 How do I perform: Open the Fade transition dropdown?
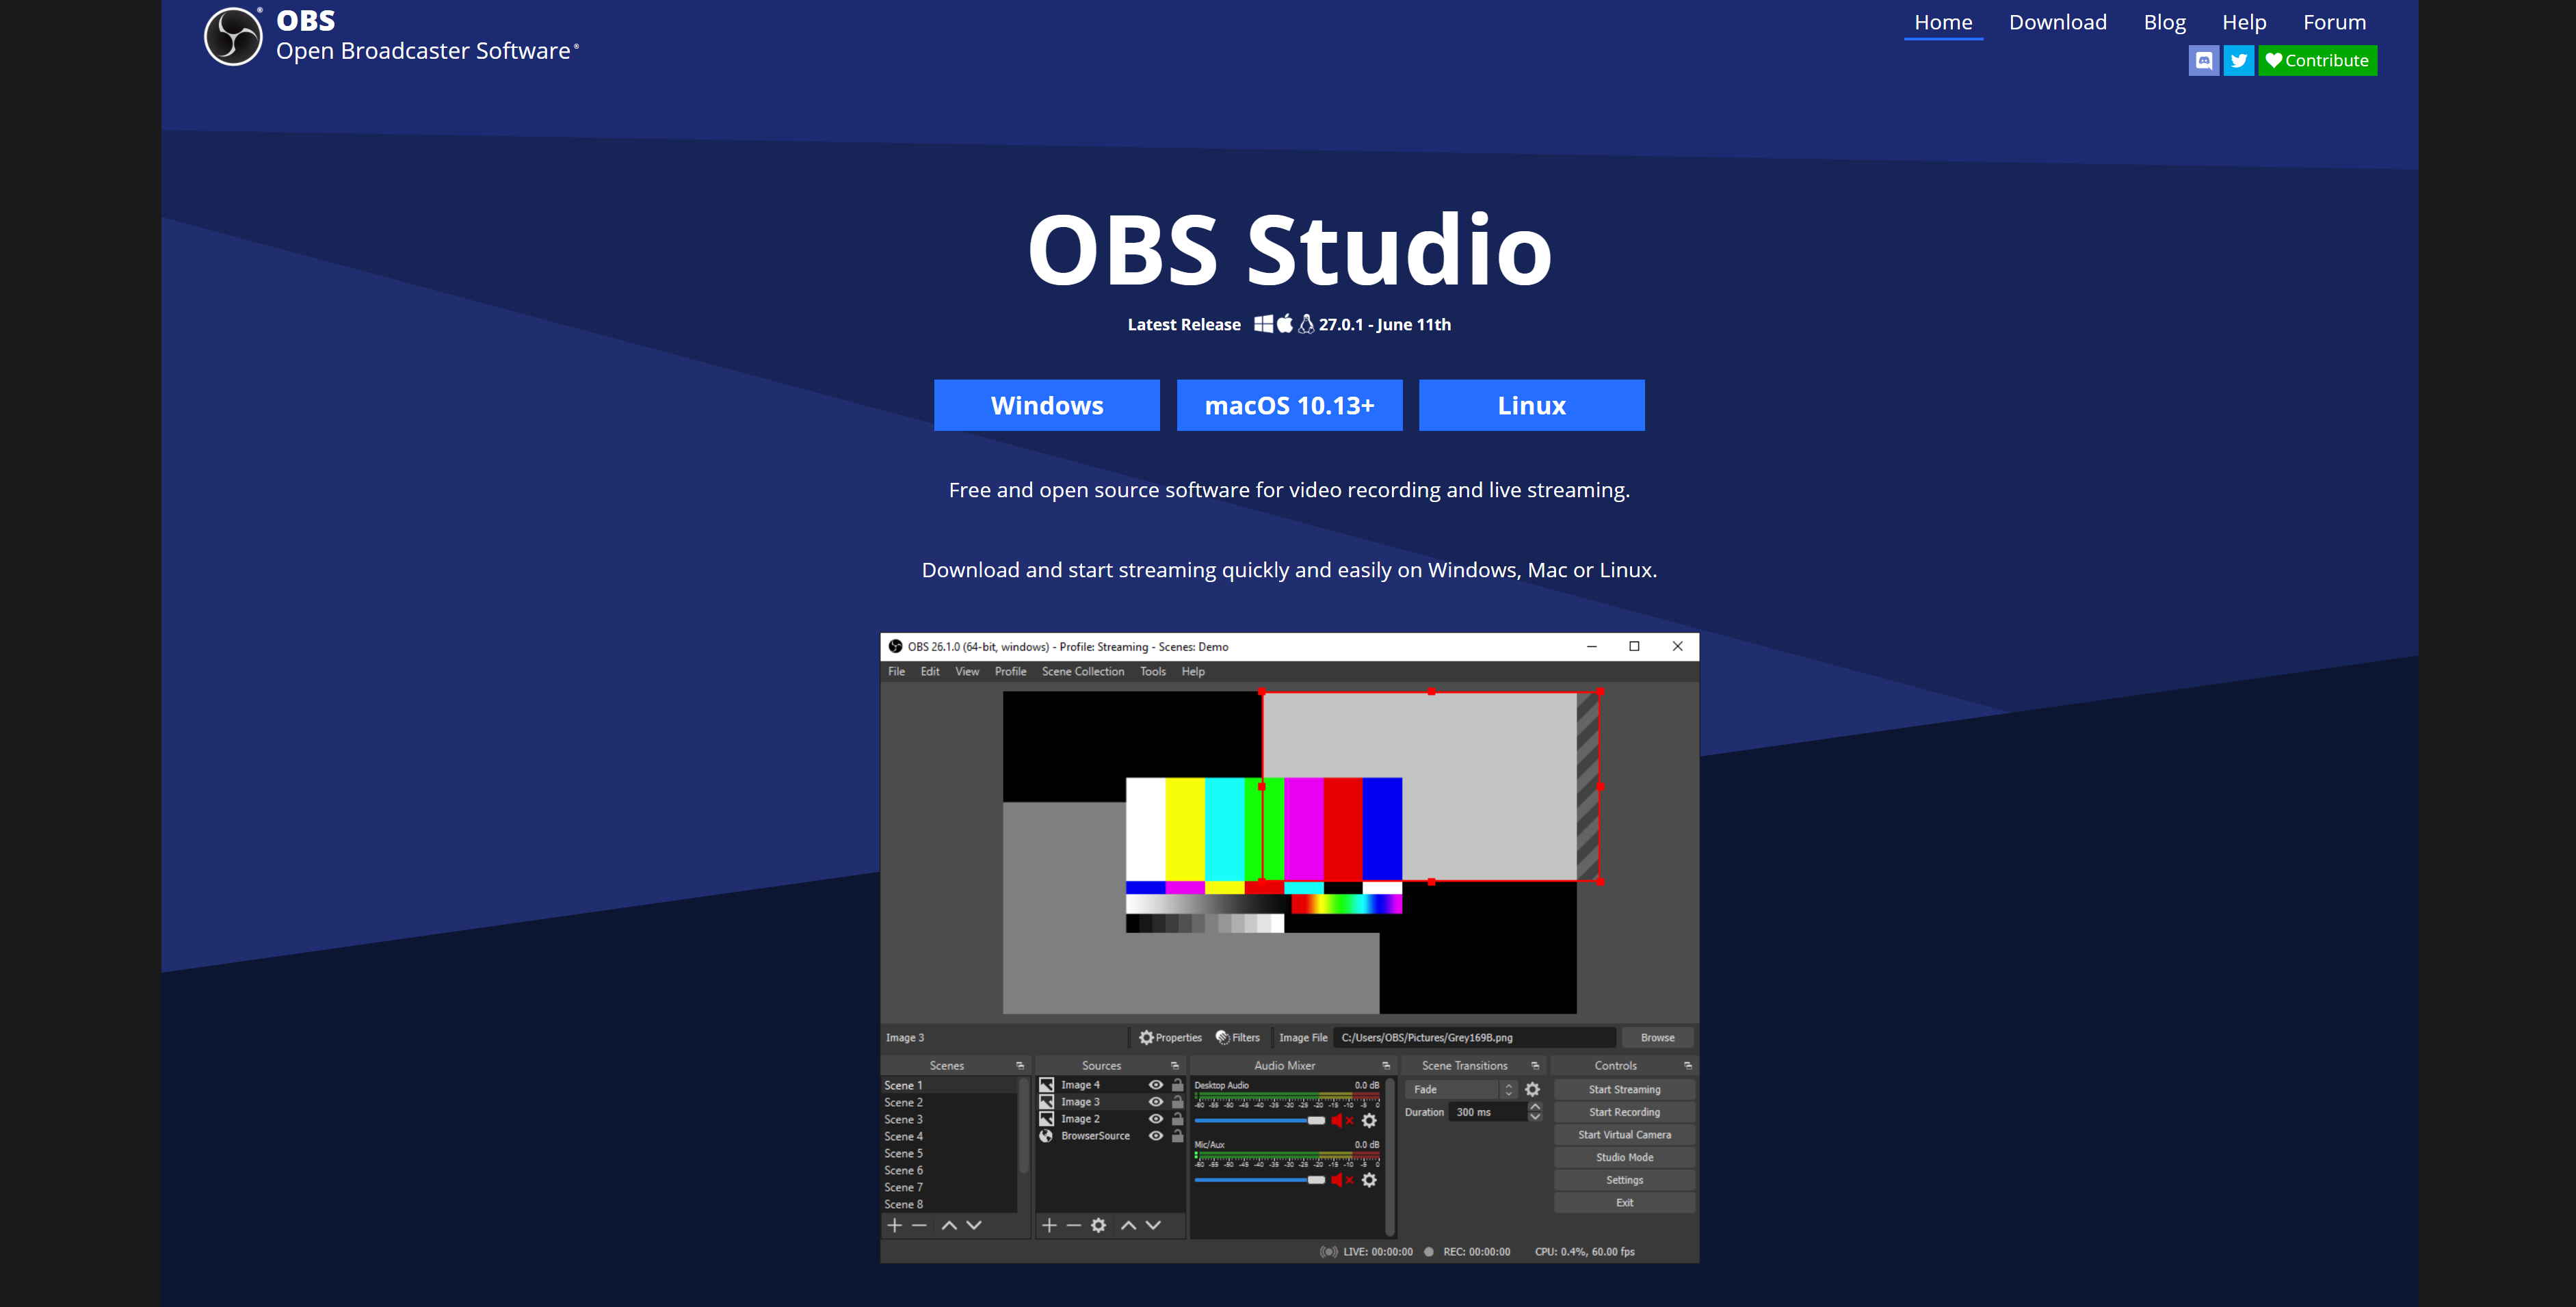1461,1089
